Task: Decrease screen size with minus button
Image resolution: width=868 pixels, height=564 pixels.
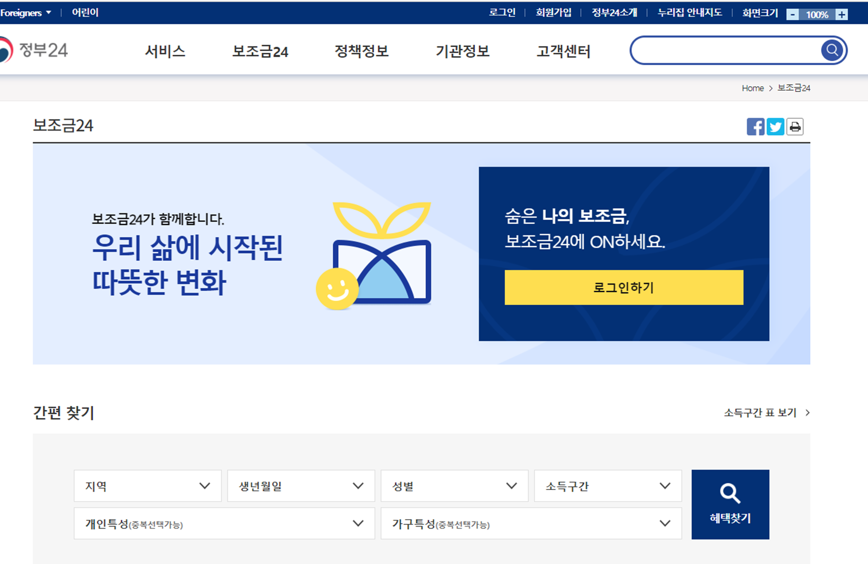Action: pos(792,15)
